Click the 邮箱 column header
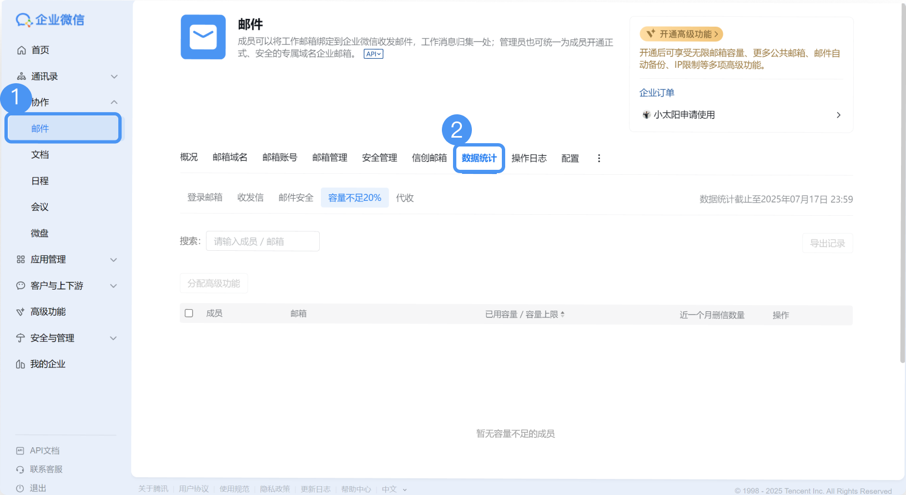The height and width of the screenshot is (495, 906). coord(299,314)
